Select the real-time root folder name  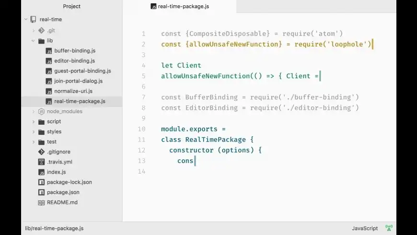50,19
